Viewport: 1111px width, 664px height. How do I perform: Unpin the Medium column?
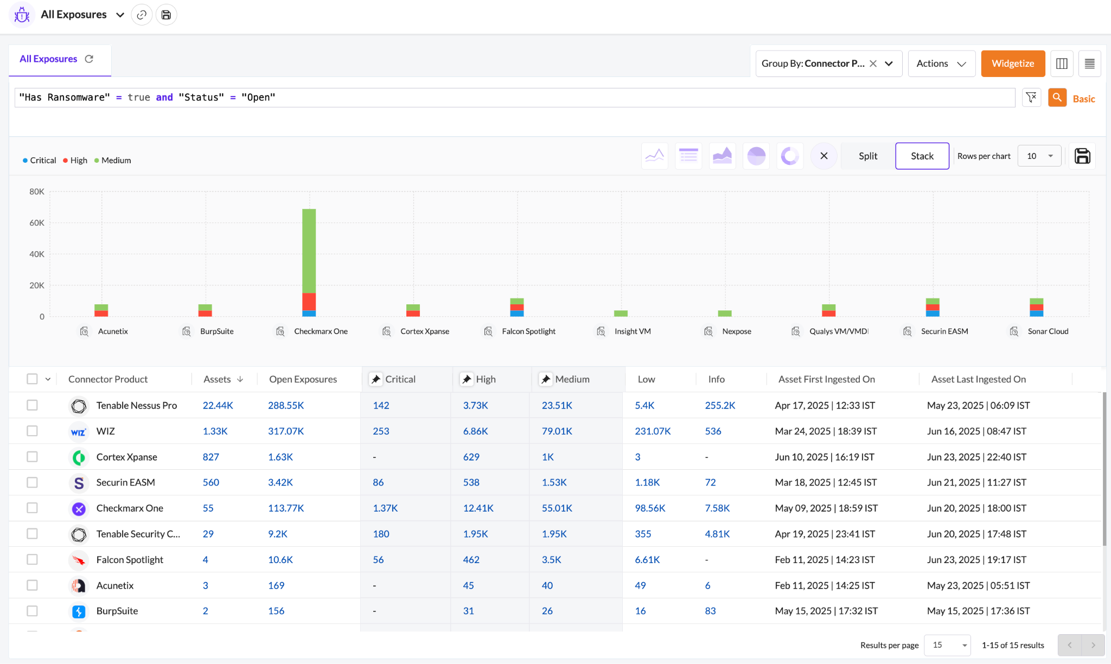point(546,379)
